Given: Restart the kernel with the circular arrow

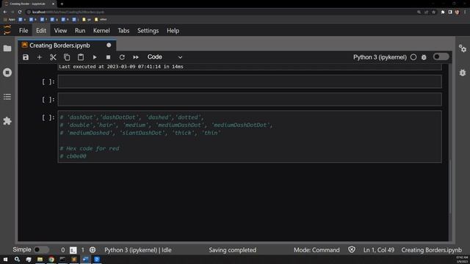Looking at the screenshot, I should tap(122, 57).
